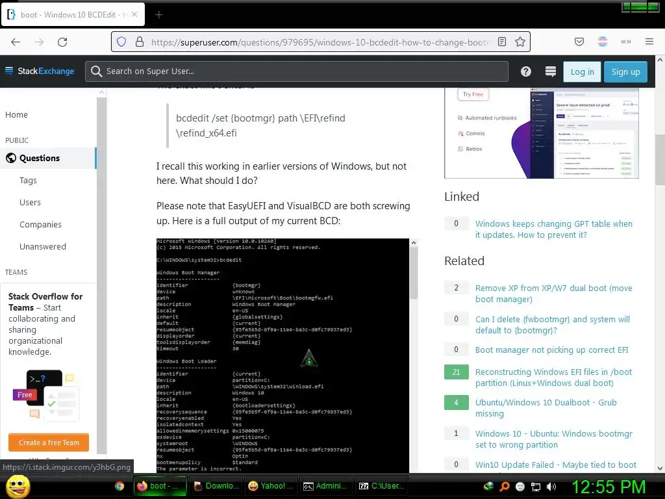This screenshot has height=499, width=665.
Task: Switch to Administrator command prompt taskbar item
Action: [x=326, y=486]
